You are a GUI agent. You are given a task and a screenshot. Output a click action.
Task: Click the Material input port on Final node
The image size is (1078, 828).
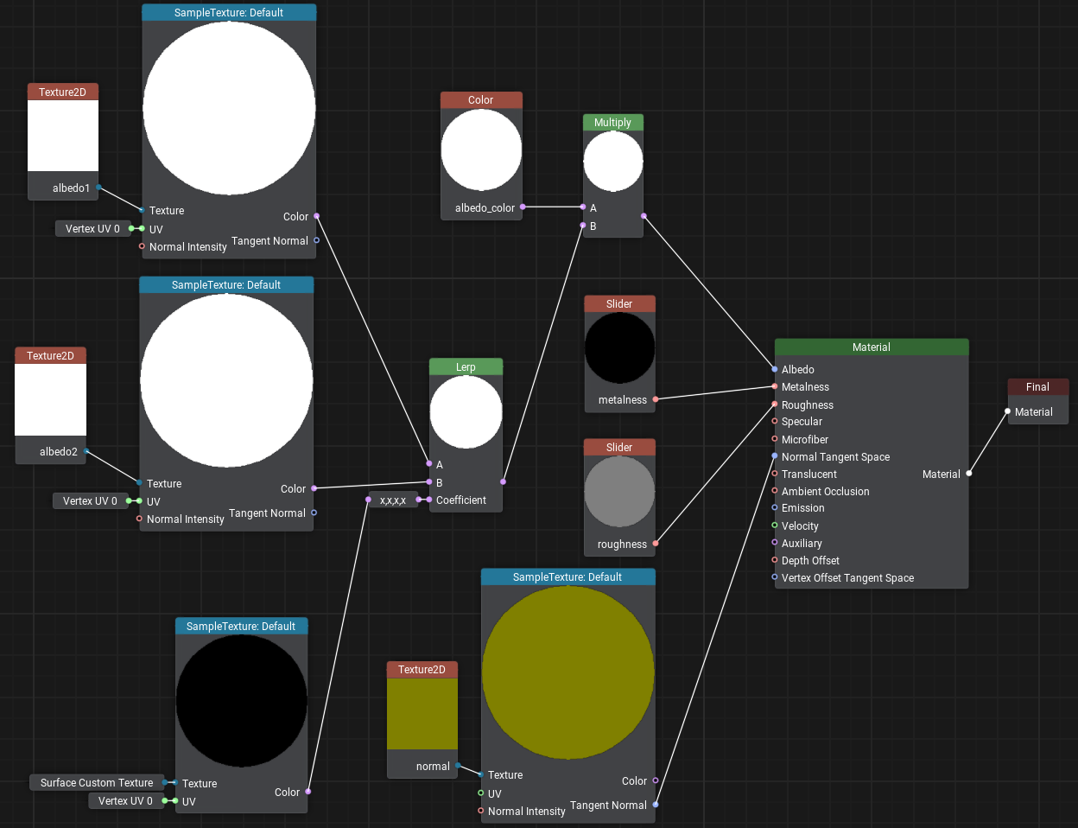(x=1008, y=411)
